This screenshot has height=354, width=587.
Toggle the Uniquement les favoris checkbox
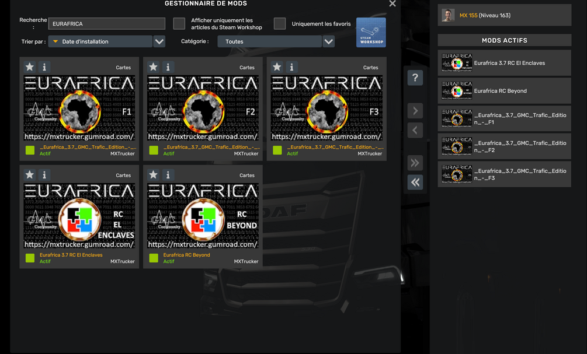[x=280, y=23]
